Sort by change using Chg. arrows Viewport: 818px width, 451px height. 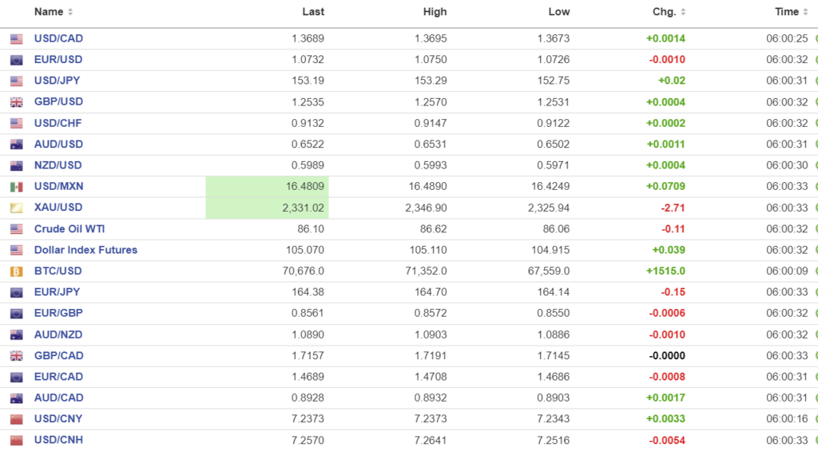click(x=683, y=12)
